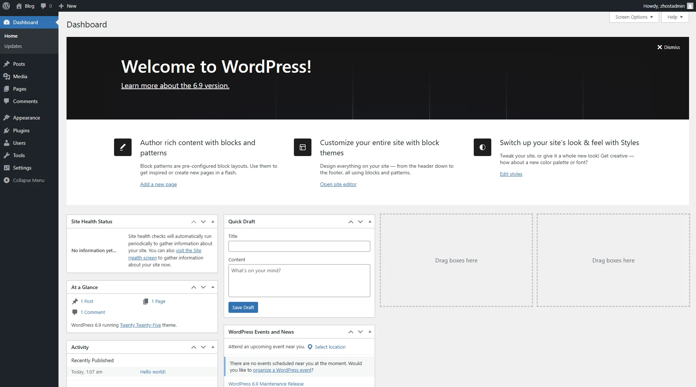
Task: Click the Pages icon in sidebar
Action: [x=7, y=89]
